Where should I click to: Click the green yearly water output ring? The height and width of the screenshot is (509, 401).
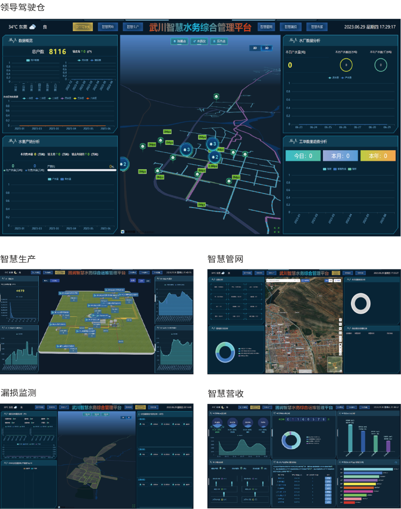point(381,65)
